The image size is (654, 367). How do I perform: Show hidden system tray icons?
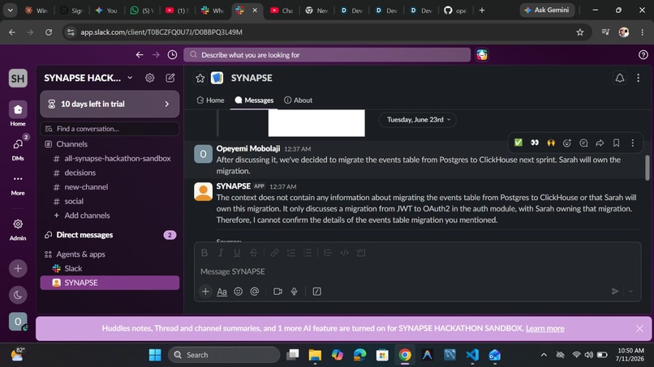pos(544,355)
